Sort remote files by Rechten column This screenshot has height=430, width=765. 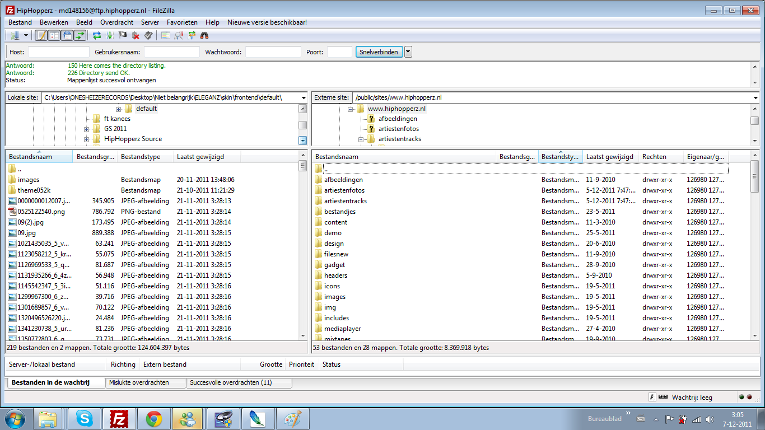coord(661,157)
